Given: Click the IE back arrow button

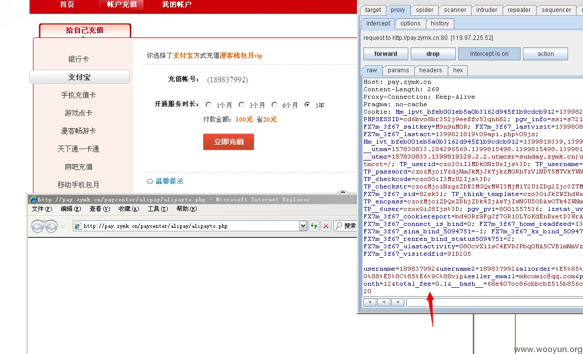Looking at the screenshot, I should (x=37, y=226).
